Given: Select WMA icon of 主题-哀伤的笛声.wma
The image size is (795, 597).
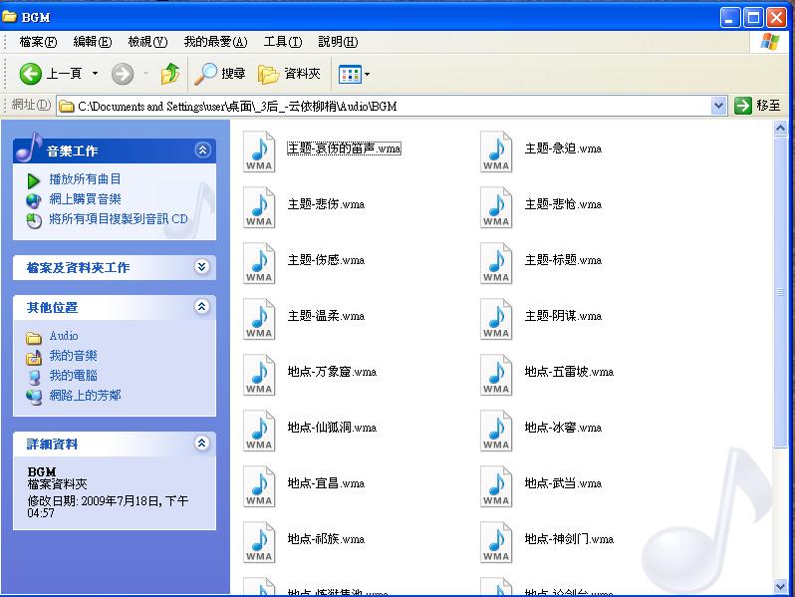Looking at the screenshot, I should [259, 151].
